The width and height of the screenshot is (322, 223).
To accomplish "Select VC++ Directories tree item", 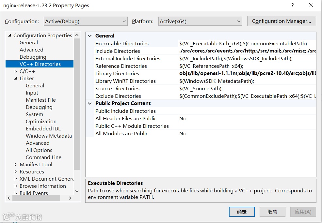I will pyautogui.click(x=40, y=64).
